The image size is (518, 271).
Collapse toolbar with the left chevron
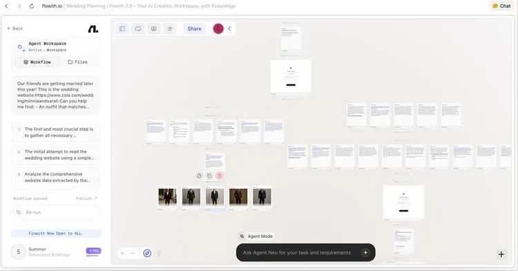tap(229, 29)
